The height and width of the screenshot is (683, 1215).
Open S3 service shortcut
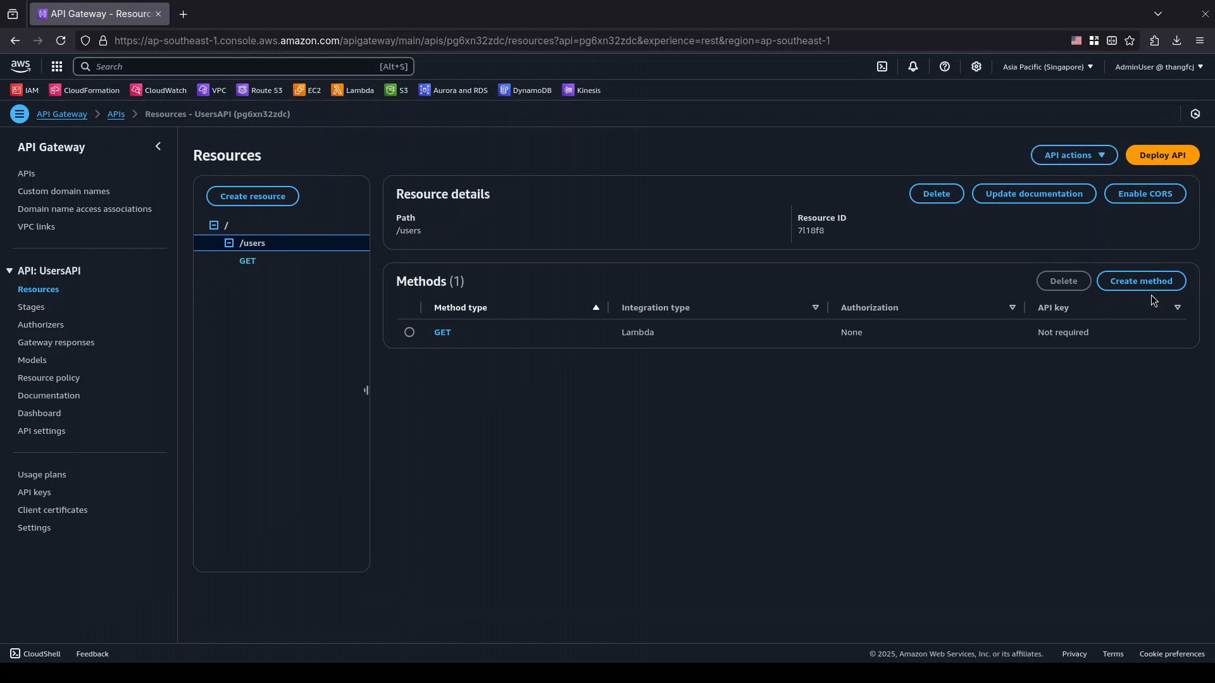click(x=396, y=90)
